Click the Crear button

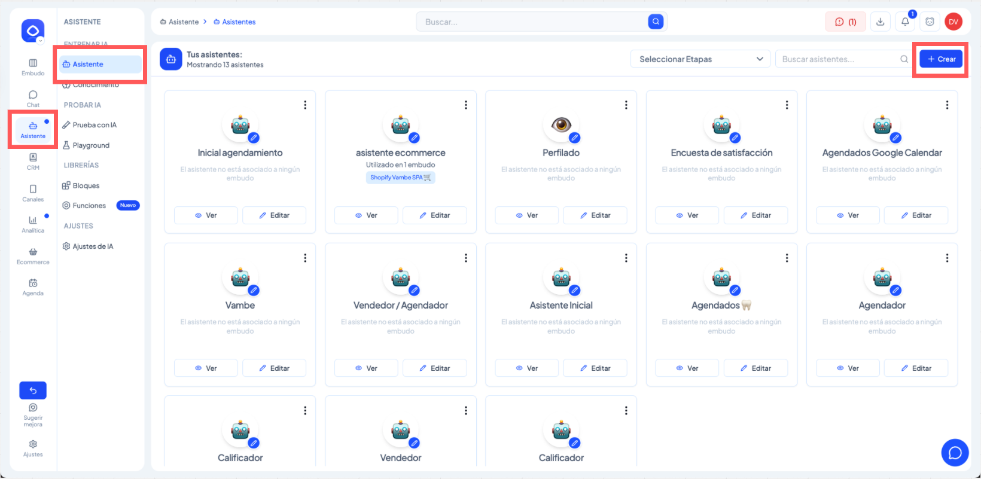(941, 59)
